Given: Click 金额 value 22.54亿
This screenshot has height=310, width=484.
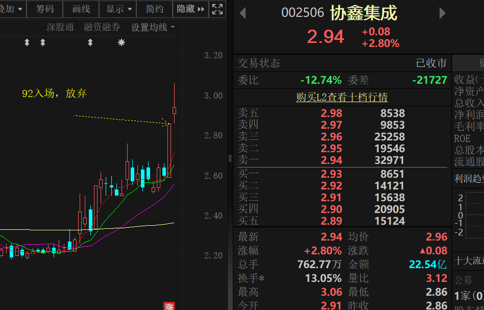Looking at the screenshot, I should click(x=428, y=265).
